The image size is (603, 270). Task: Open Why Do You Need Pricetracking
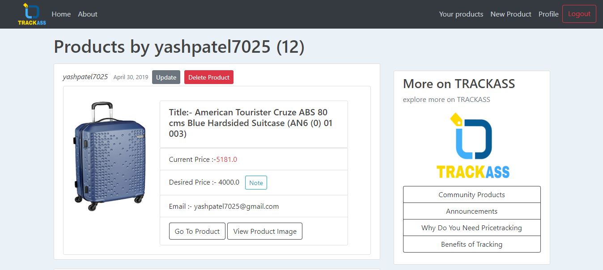click(x=472, y=228)
